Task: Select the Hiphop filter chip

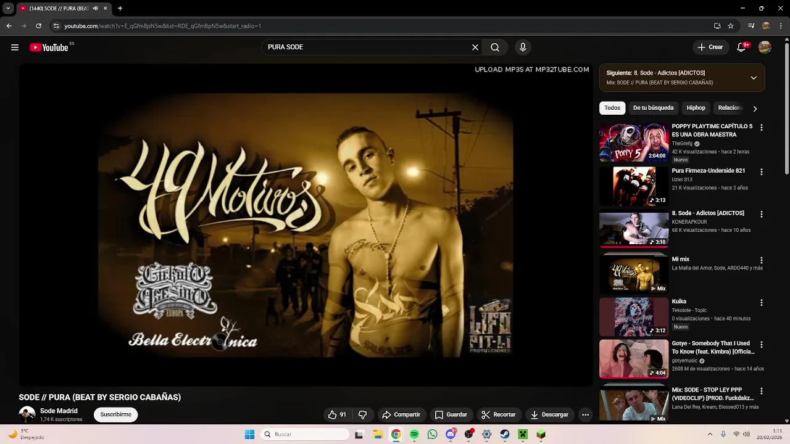Action: click(696, 108)
